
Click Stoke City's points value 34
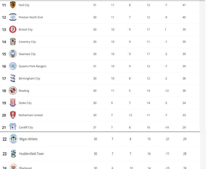(x=184, y=103)
